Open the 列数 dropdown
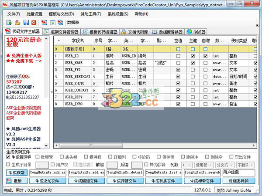Viewport: 262px width, 196px height. (187, 165)
